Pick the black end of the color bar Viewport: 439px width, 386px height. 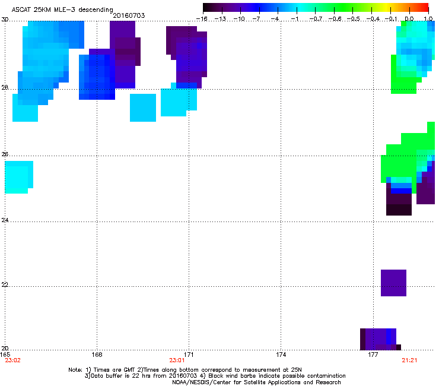(x=206, y=7)
